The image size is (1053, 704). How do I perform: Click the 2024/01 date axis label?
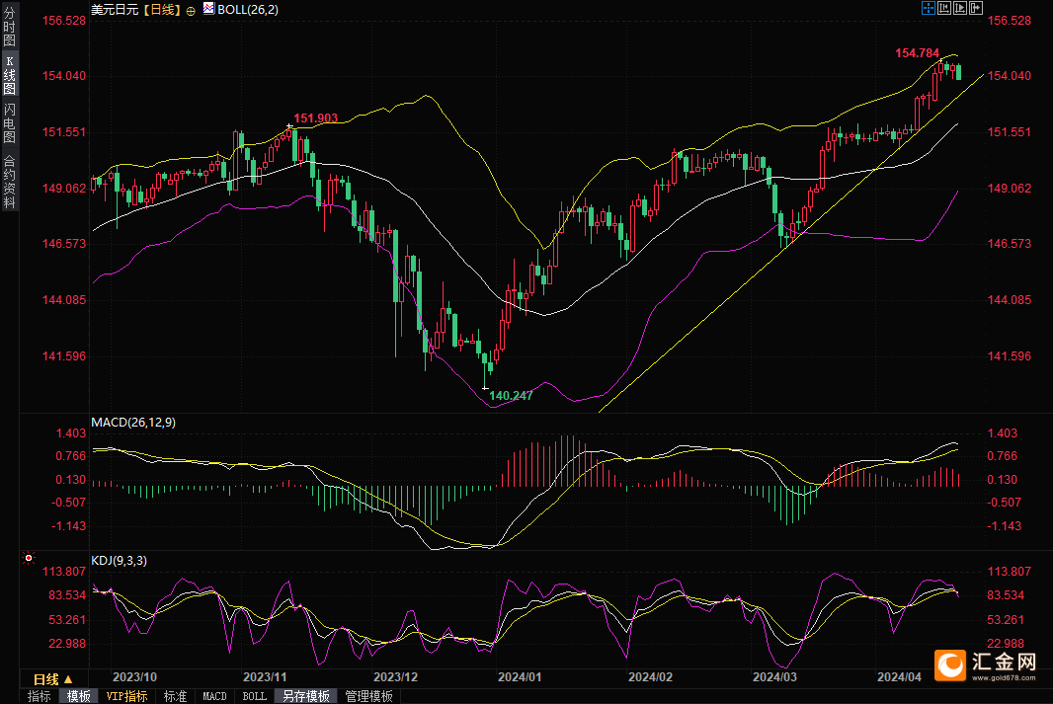[520, 676]
